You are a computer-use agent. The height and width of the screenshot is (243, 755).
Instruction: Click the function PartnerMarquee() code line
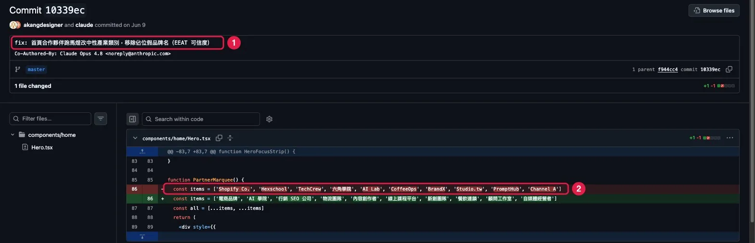coord(206,180)
